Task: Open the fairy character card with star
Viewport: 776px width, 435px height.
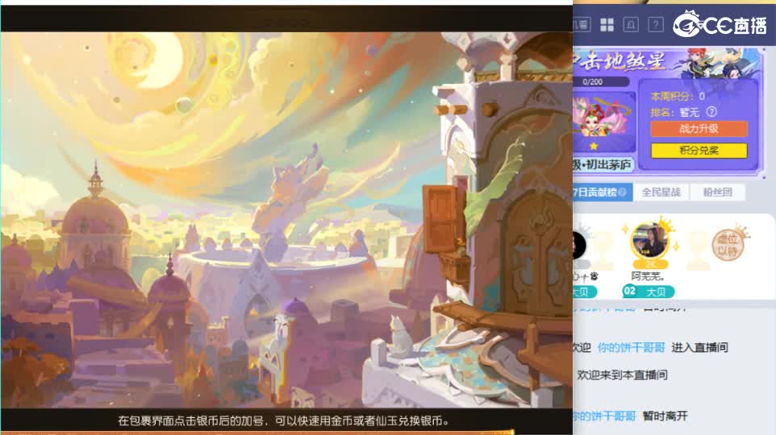Action: (603, 122)
